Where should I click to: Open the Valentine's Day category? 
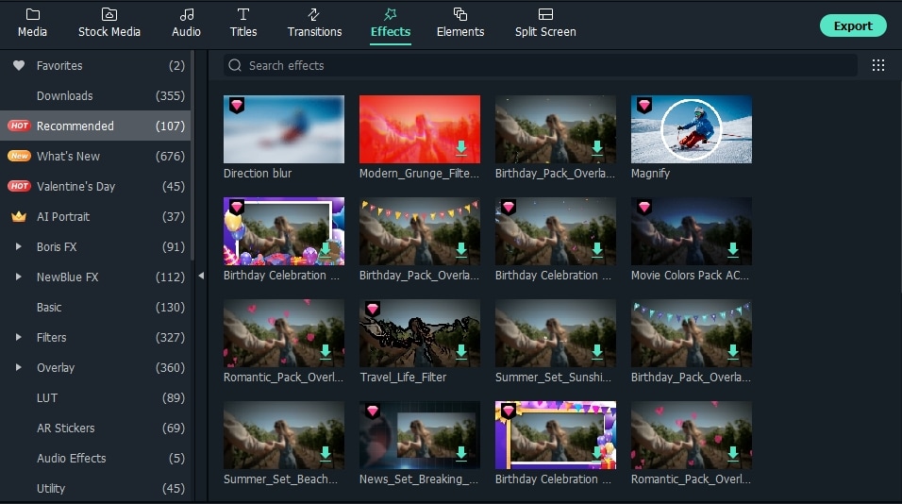[x=95, y=187]
